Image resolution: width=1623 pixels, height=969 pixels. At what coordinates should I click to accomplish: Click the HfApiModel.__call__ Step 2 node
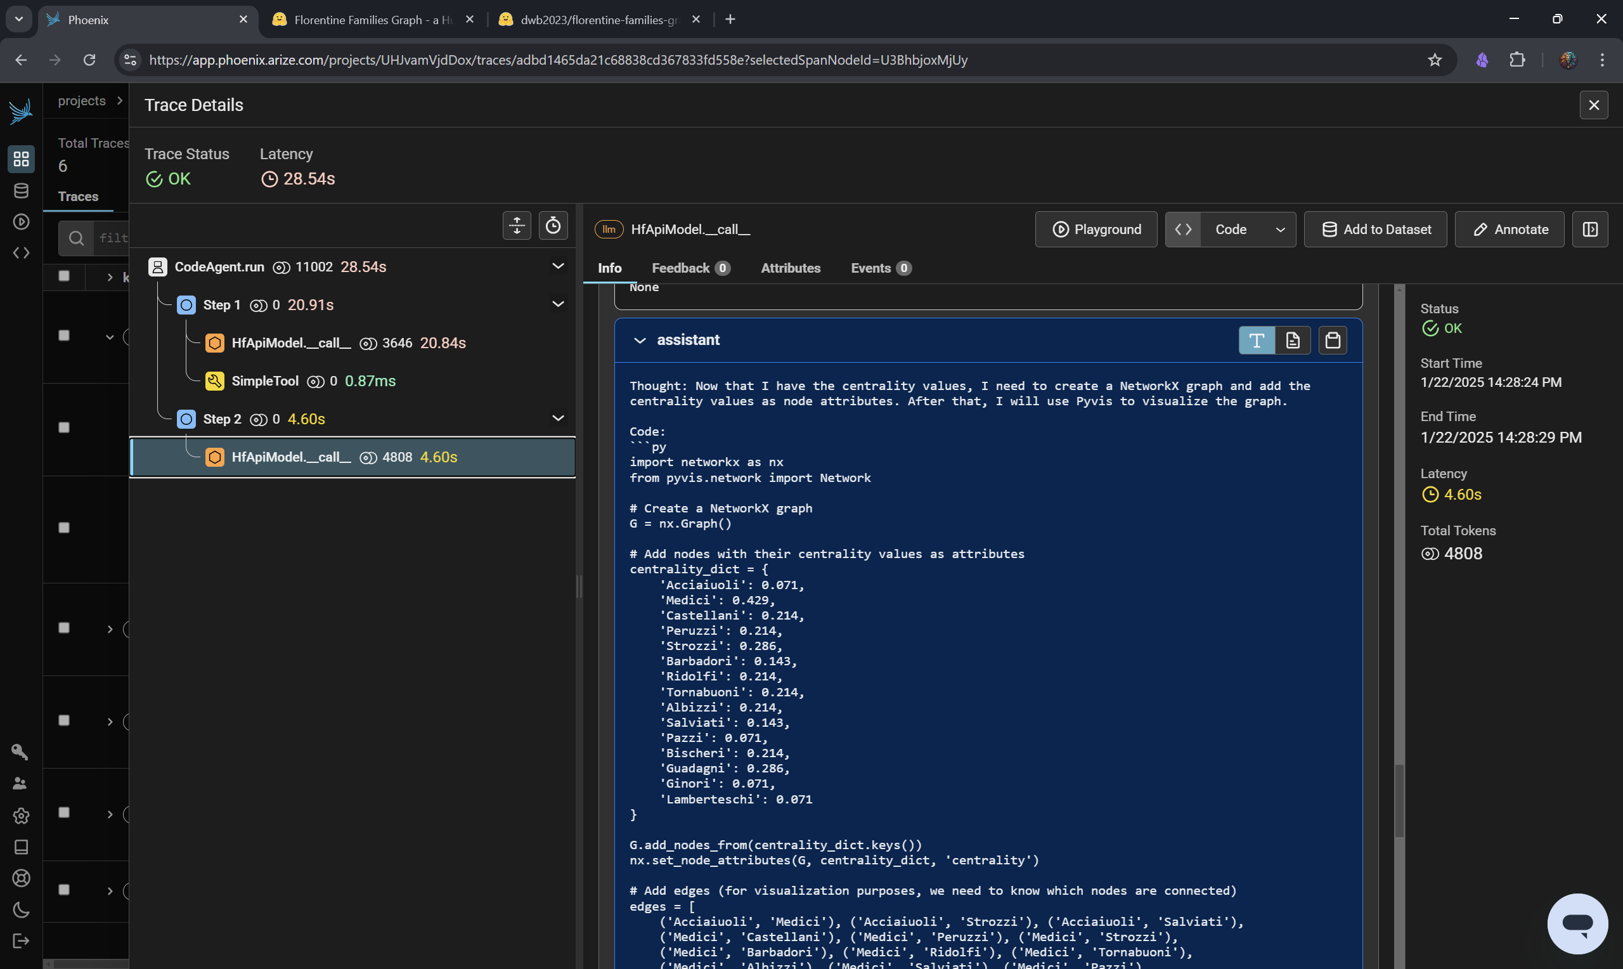pos(290,457)
